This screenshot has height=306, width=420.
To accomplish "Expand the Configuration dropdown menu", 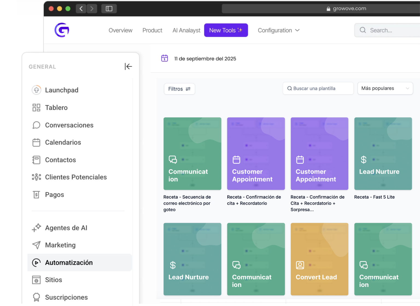I will 279,30.
